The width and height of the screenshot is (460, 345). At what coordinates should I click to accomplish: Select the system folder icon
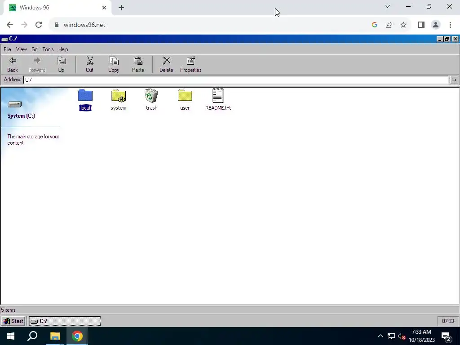(x=119, y=100)
